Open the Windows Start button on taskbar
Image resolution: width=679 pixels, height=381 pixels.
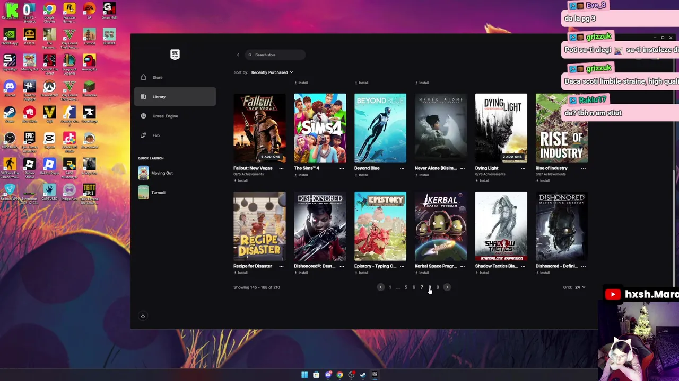point(304,375)
